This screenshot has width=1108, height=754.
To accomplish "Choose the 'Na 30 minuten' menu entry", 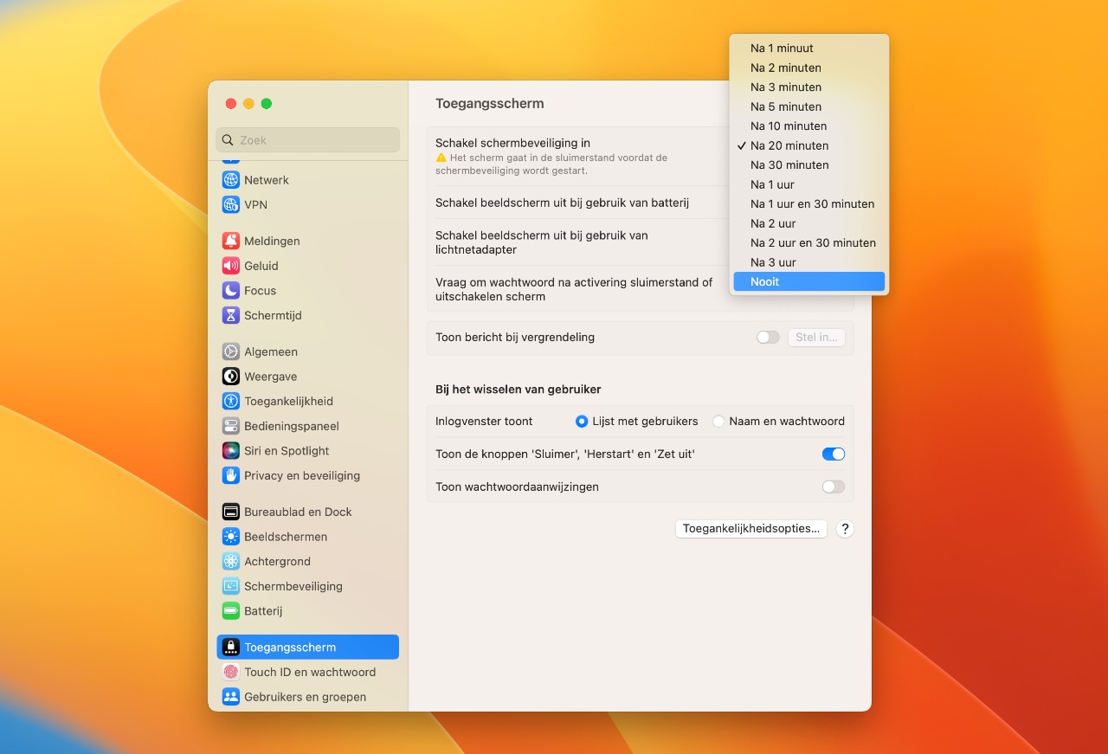I will [789, 165].
